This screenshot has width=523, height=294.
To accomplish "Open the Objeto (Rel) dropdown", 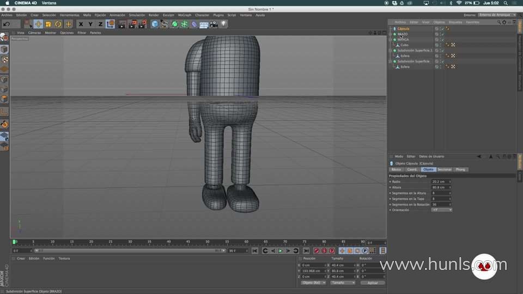I will point(313,283).
